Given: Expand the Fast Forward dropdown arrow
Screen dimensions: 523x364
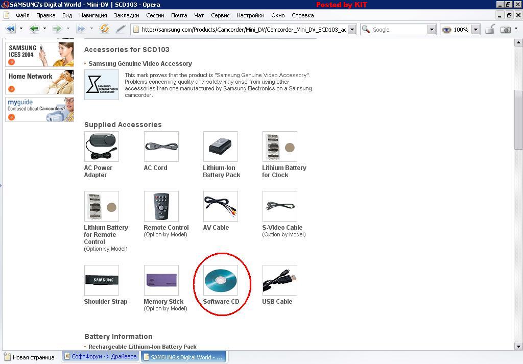Looking at the screenshot, I should (91, 29).
